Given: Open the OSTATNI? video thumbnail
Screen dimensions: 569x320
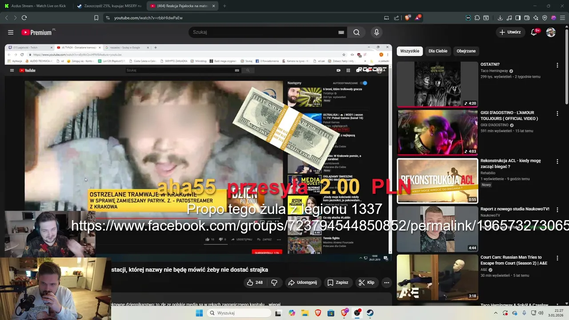Looking at the screenshot, I should tap(437, 84).
